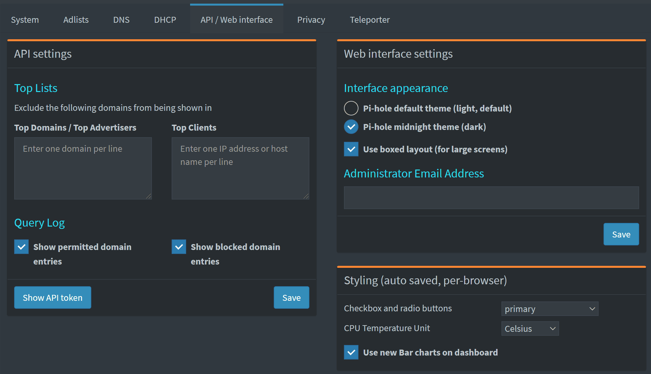Select the Pi-hole default light theme

pyautogui.click(x=351, y=108)
